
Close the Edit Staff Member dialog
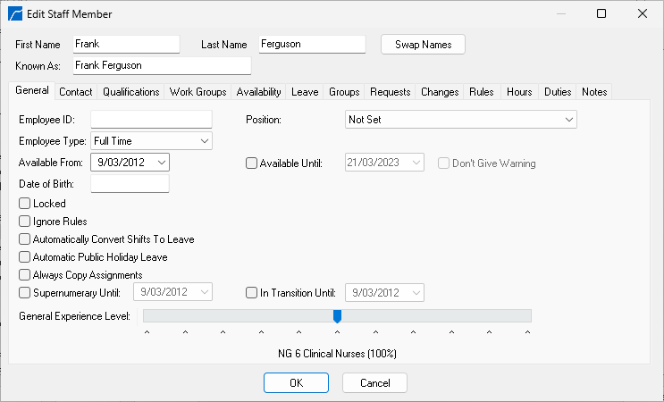coord(643,14)
